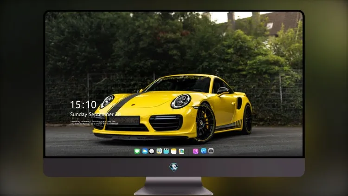Open the green Messages dock icon
The image size is (348, 196).
tap(137, 151)
